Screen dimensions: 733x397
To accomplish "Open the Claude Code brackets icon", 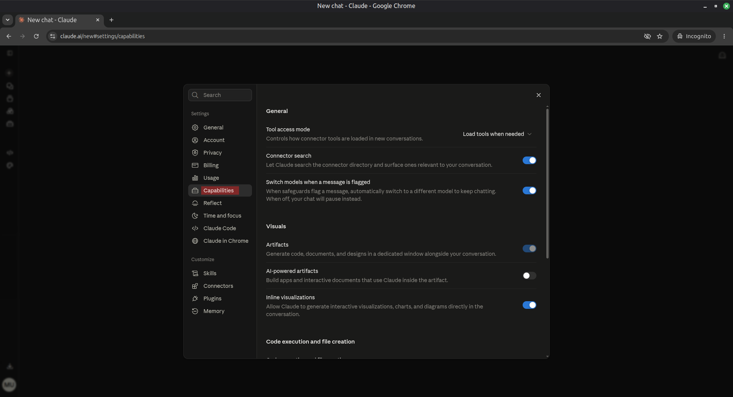I will [195, 228].
